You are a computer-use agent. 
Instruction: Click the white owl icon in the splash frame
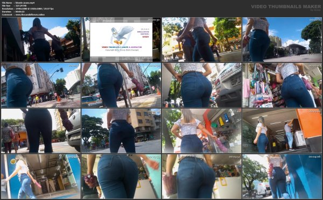tap(122, 35)
